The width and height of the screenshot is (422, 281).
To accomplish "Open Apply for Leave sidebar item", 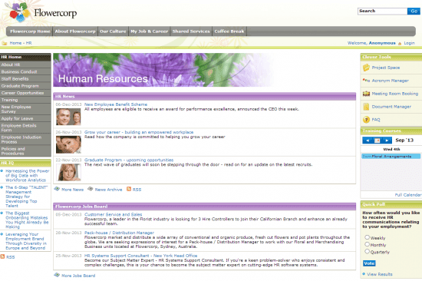I will click(25, 118).
